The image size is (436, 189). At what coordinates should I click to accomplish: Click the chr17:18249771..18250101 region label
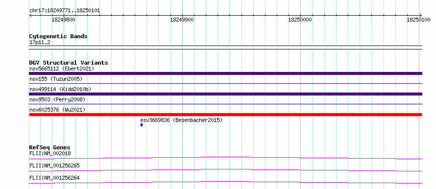coord(65,11)
